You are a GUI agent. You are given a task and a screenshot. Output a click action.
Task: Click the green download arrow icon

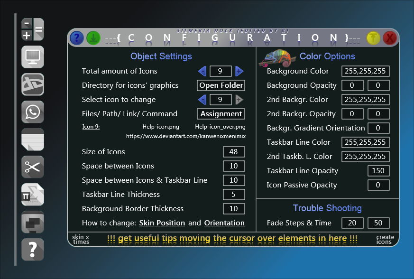[x=93, y=38]
